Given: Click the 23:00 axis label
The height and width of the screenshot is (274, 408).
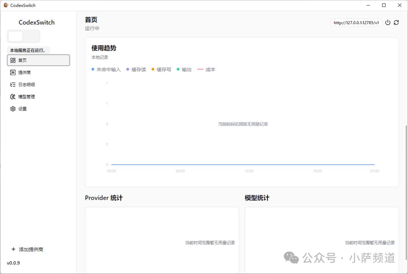Looking at the screenshot, I should [374, 171].
